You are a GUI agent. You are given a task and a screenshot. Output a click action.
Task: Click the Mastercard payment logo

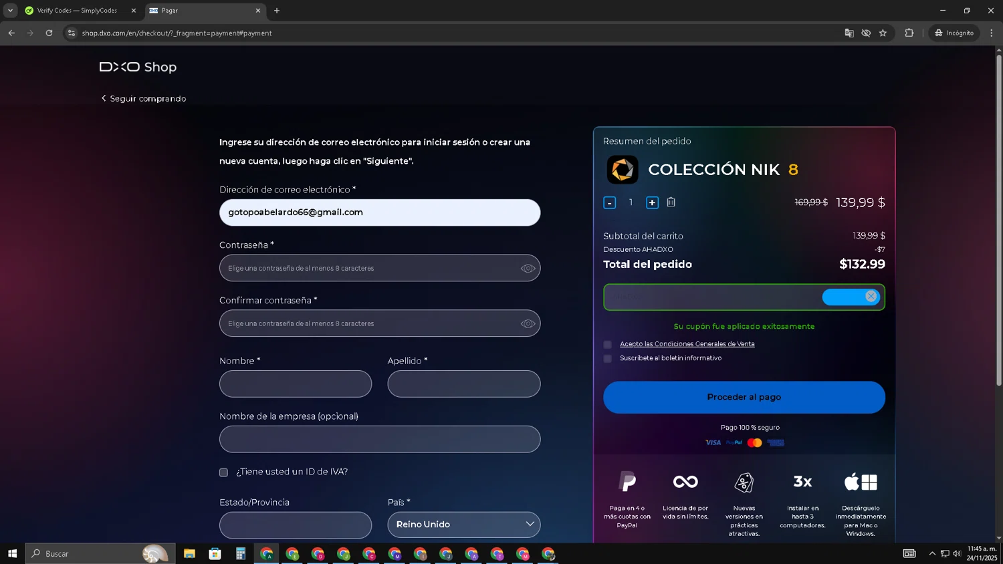point(754,442)
